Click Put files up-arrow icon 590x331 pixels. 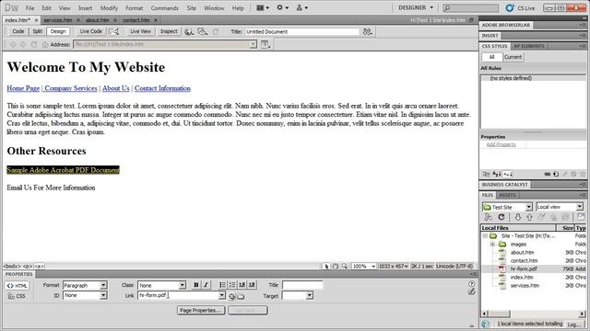pos(529,217)
